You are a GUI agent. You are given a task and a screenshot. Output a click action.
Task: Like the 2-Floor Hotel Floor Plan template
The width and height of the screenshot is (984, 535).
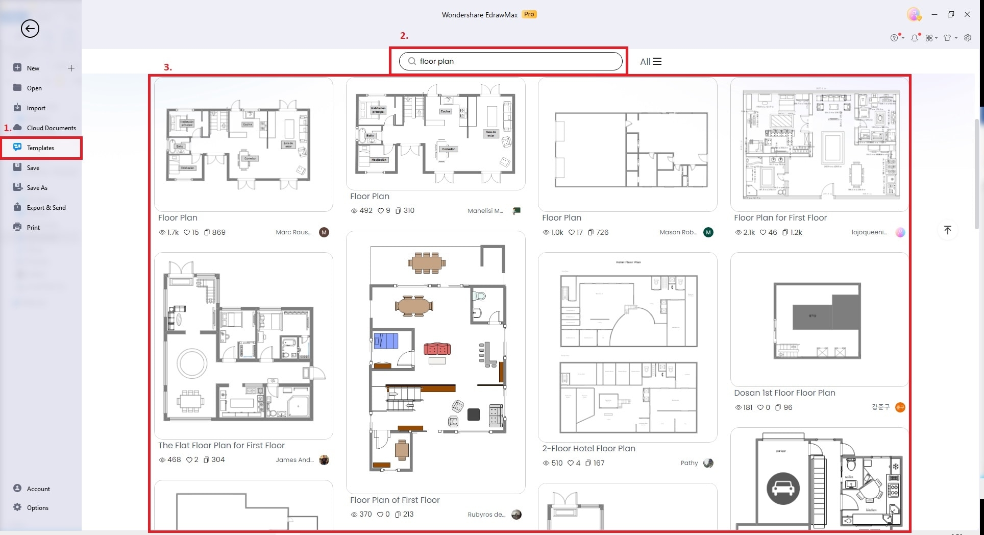(571, 463)
